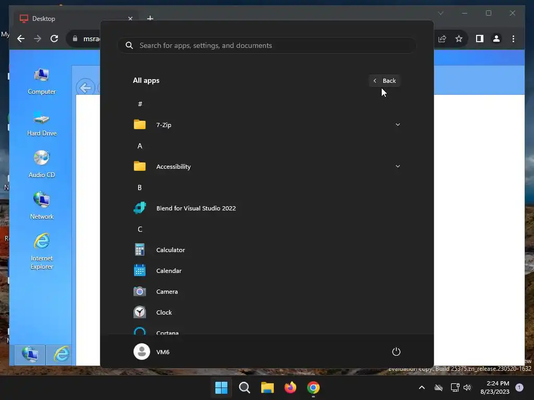
Task: Click the Windows Start button on taskbar
Action: pos(221,387)
